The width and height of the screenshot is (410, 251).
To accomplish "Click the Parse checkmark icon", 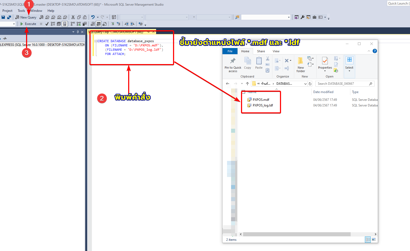I will 47,24.
